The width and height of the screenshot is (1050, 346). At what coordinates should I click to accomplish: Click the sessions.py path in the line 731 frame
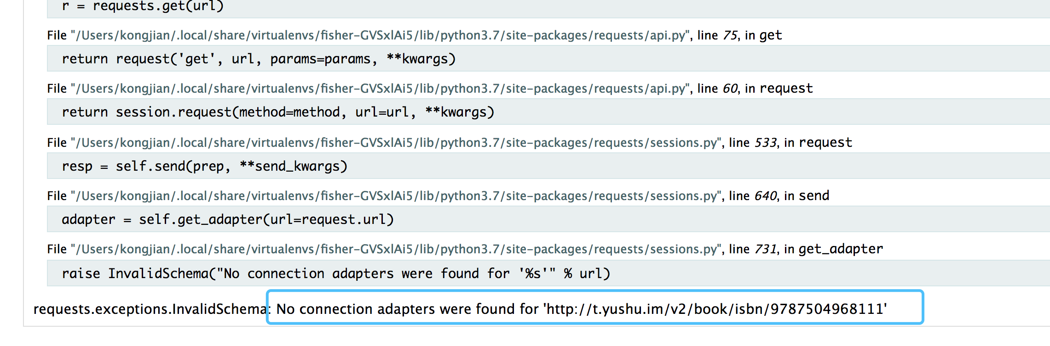(396, 249)
